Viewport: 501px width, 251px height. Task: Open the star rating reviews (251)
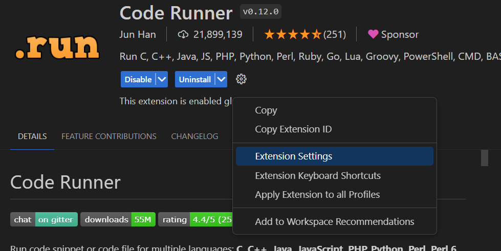[305, 34]
